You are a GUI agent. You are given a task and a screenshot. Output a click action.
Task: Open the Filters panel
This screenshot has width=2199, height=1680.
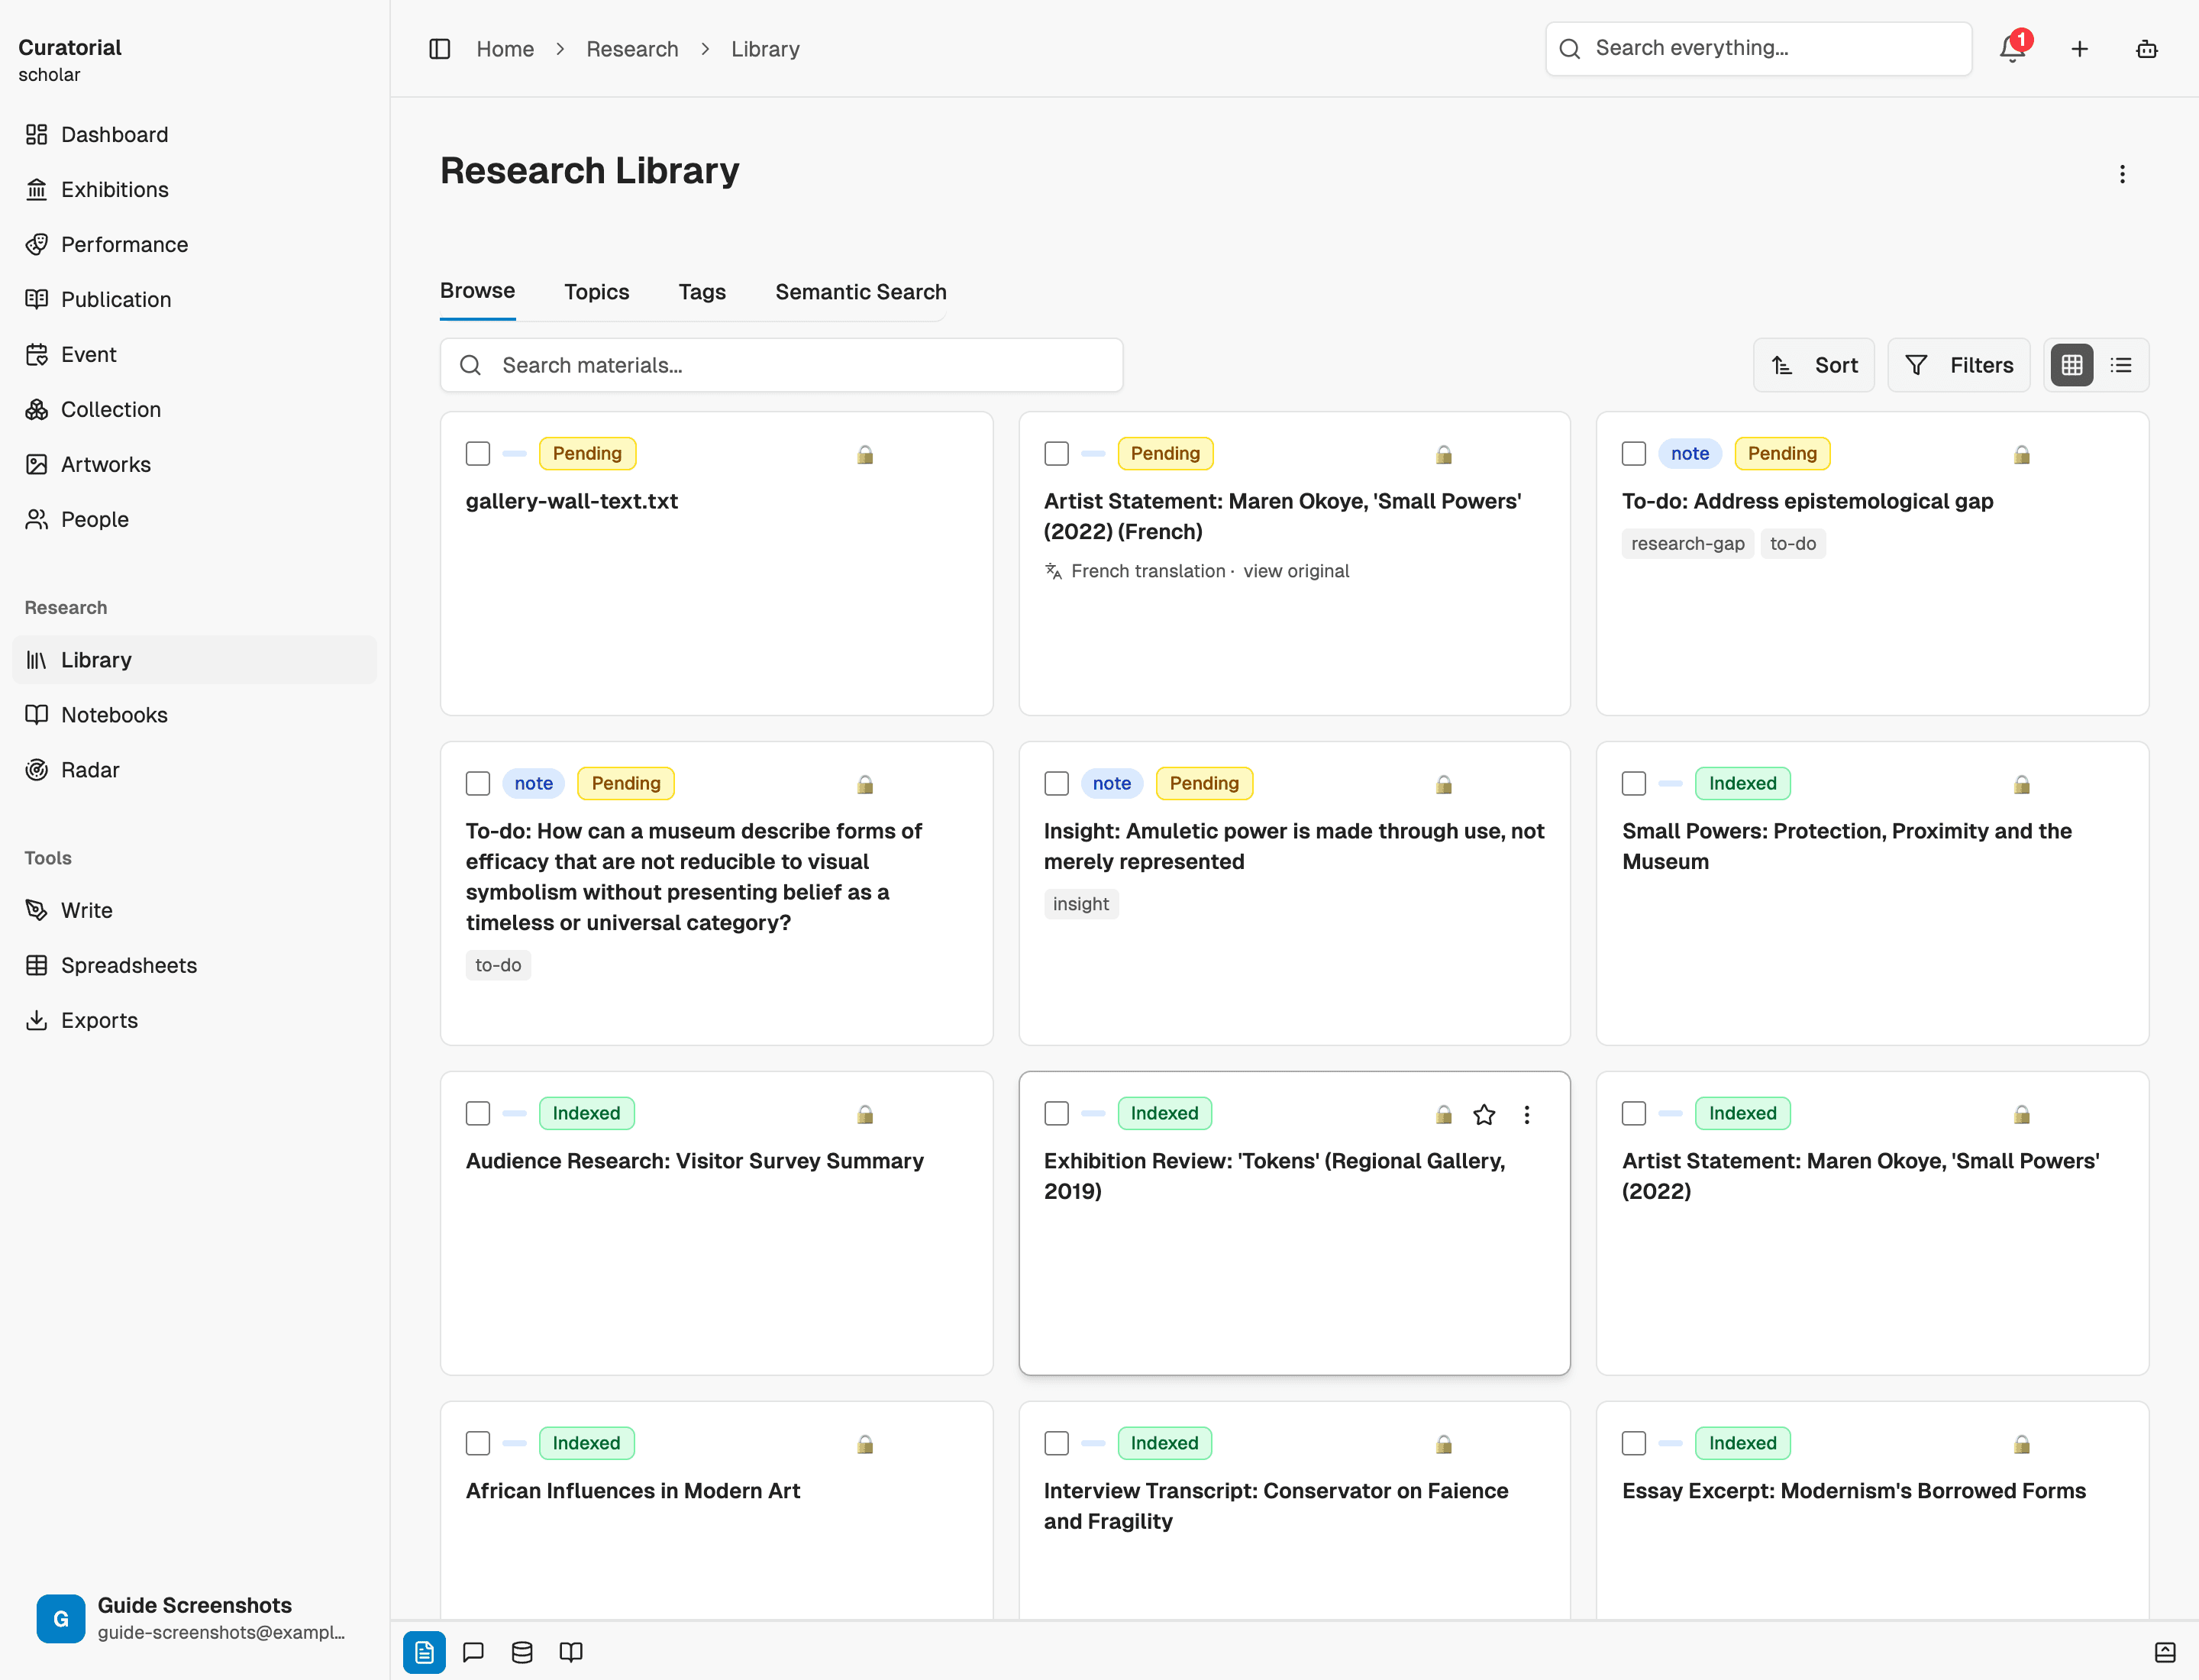point(1959,365)
